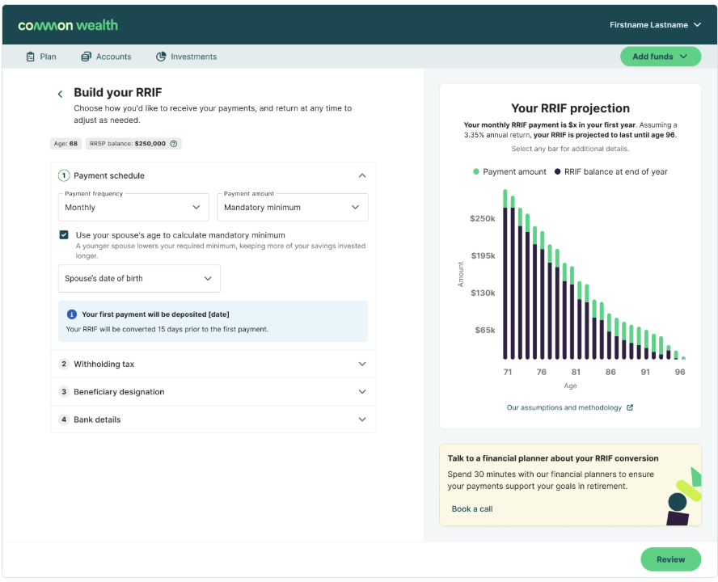Open the Investments tab

tap(186, 57)
